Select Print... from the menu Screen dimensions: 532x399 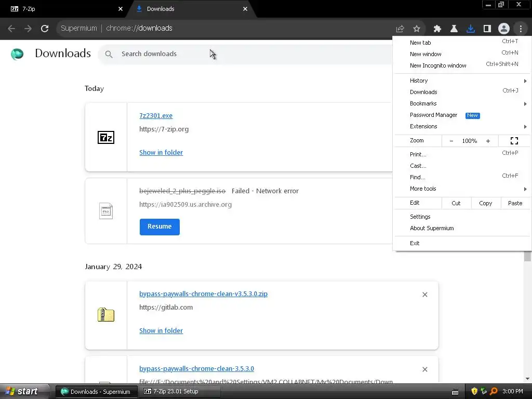coord(462,154)
